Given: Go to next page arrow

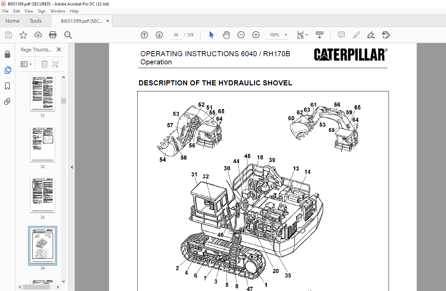Looking at the screenshot, I should 159,35.
